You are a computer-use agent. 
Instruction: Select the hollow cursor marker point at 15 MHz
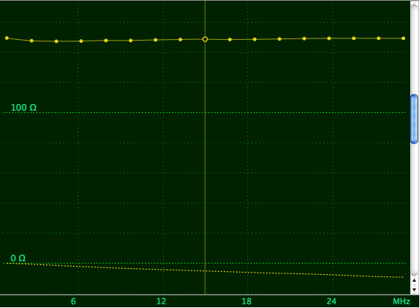pos(205,39)
